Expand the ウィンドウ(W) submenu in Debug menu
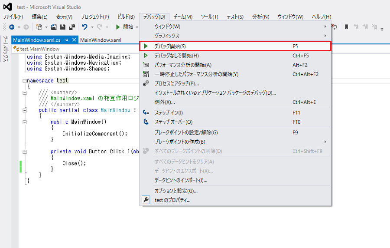Image resolution: width=390 pixels, height=248 pixels. click(x=325, y=26)
